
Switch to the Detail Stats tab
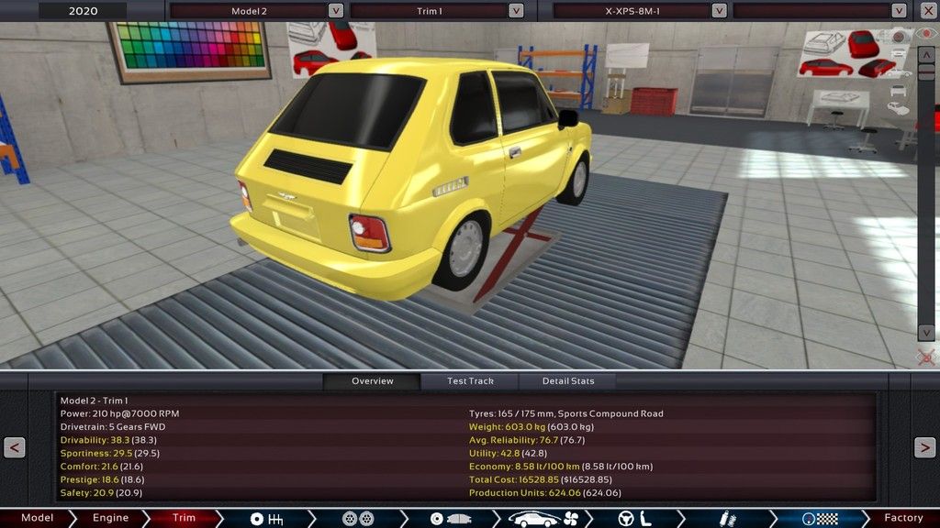(x=567, y=381)
